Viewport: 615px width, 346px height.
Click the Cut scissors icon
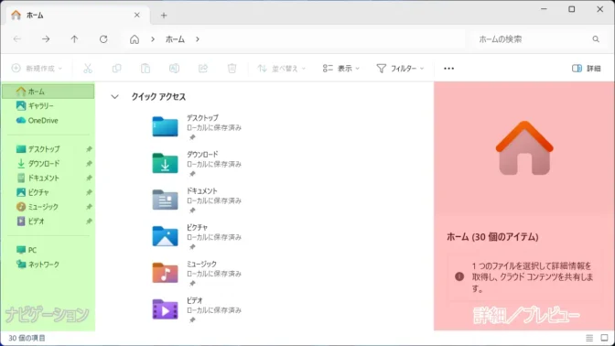pyautogui.click(x=88, y=69)
